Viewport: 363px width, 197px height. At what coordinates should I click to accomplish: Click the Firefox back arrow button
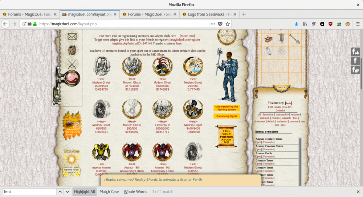tap(5, 24)
